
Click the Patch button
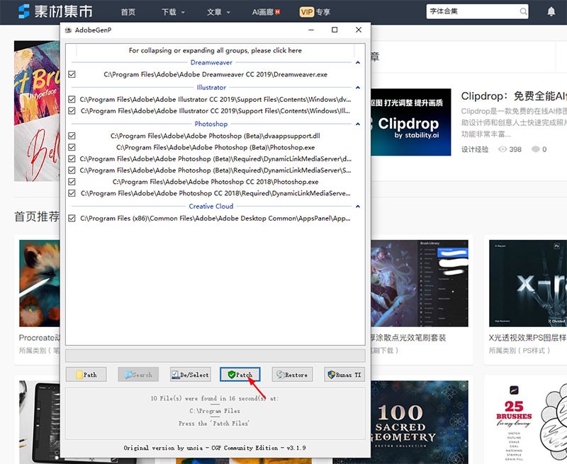(x=240, y=374)
